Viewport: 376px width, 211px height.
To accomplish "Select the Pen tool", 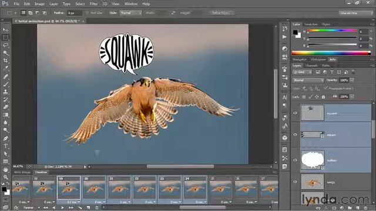I will coord(5,138).
